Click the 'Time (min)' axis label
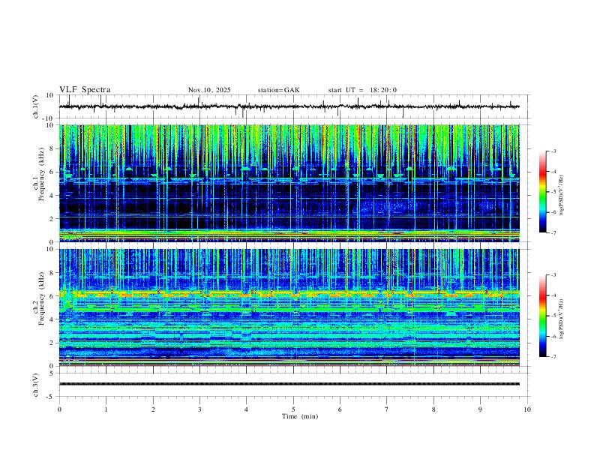The width and height of the screenshot is (594, 459). 300,416
